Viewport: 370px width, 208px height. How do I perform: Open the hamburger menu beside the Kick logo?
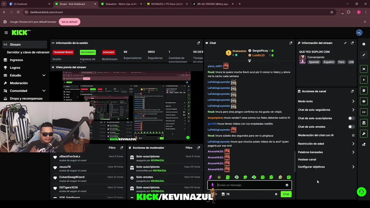(x=6, y=33)
